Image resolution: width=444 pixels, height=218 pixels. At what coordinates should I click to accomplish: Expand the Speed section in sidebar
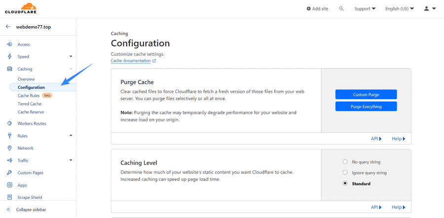(x=39, y=57)
